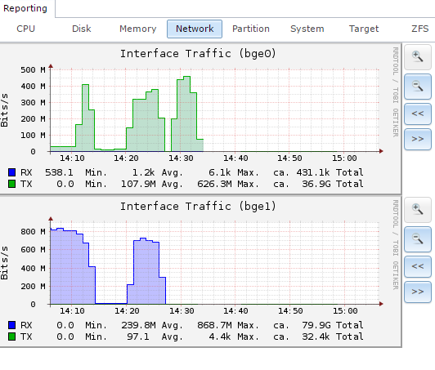
Task: Zoom in on the bge0 traffic graph
Action: 418,57
